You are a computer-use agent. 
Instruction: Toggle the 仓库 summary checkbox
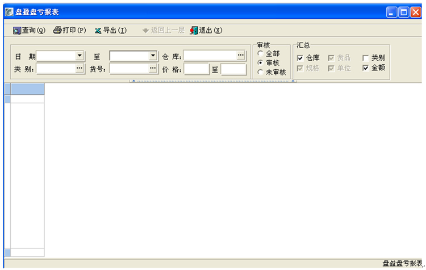tap(300, 58)
